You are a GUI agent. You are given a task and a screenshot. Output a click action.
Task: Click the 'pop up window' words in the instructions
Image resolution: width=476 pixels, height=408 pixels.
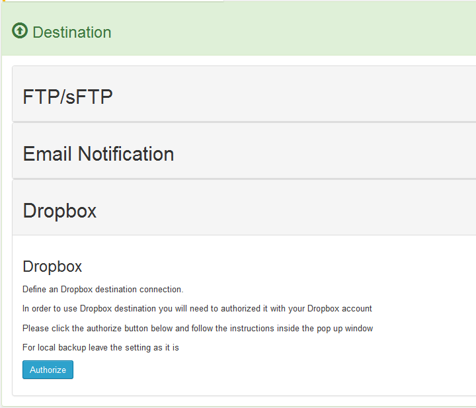coord(345,329)
